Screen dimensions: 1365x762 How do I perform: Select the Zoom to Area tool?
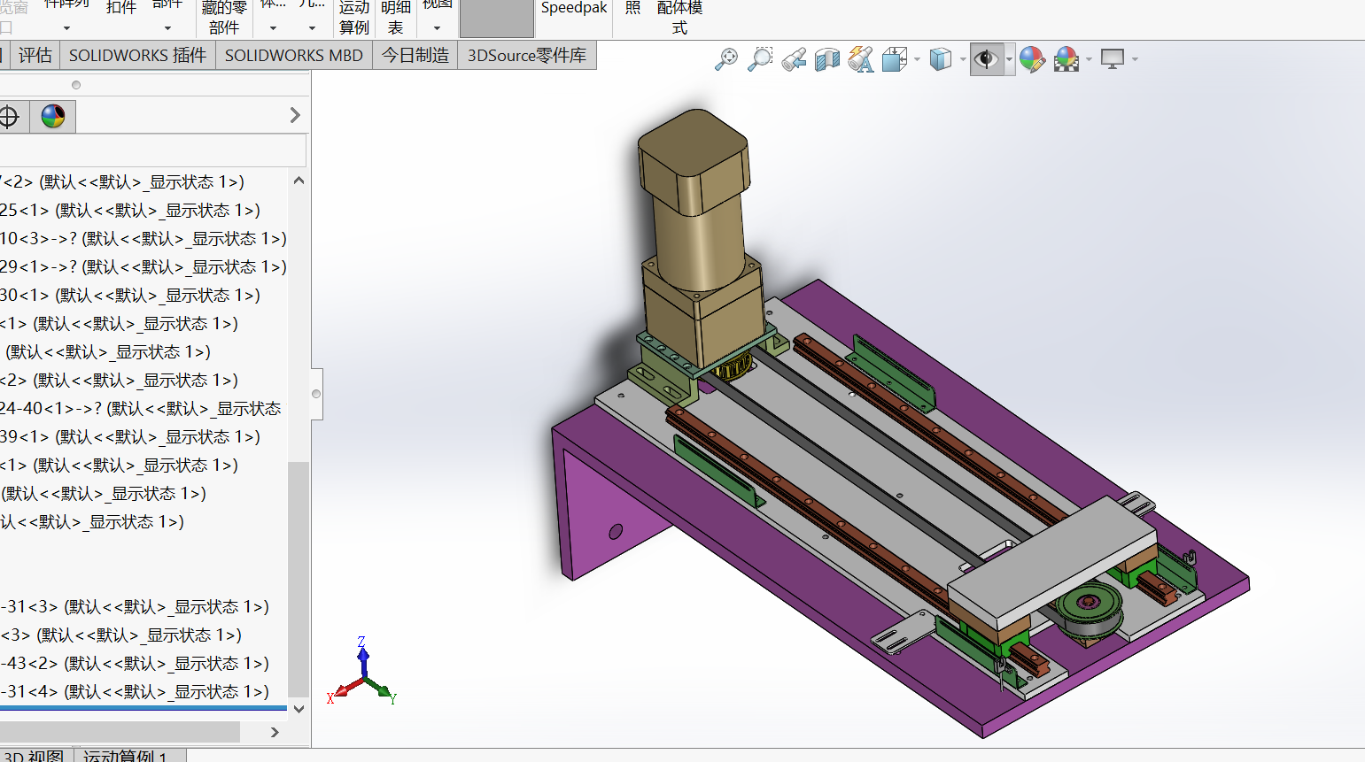pyautogui.click(x=760, y=59)
